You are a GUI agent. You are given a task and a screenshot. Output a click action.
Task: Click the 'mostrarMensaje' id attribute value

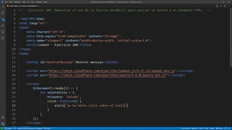[60, 62]
